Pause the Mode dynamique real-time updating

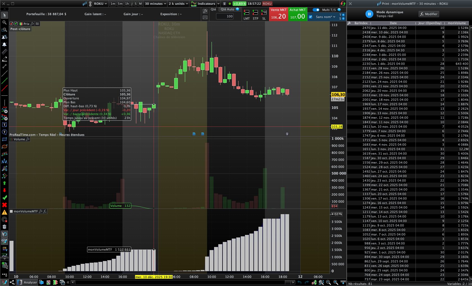(x=369, y=14)
